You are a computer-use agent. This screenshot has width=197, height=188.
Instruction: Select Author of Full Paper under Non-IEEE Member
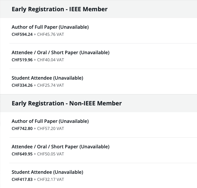[x=50, y=121]
